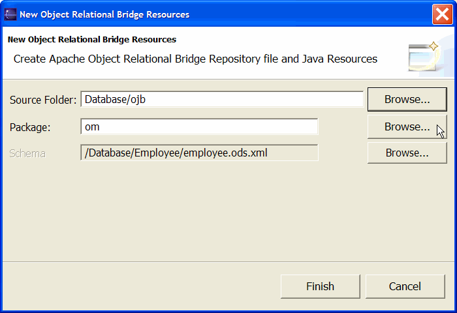The height and width of the screenshot is (313, 457).
Task: Select the Schema path field employee.ods.xml
Action: [x=199, y=153]
